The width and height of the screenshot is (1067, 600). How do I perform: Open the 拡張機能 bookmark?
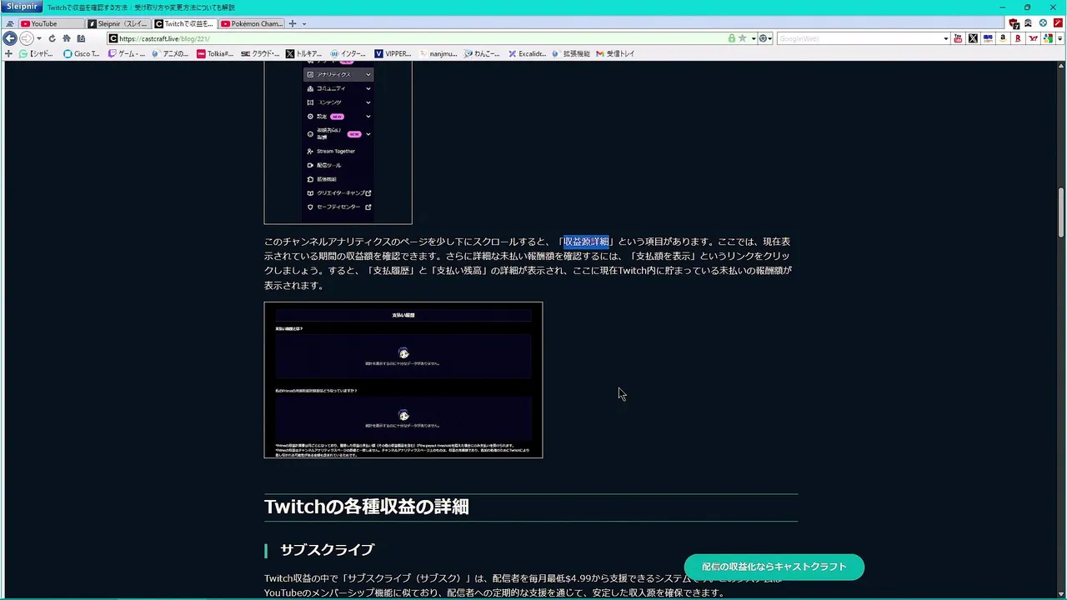pos(571,53)
